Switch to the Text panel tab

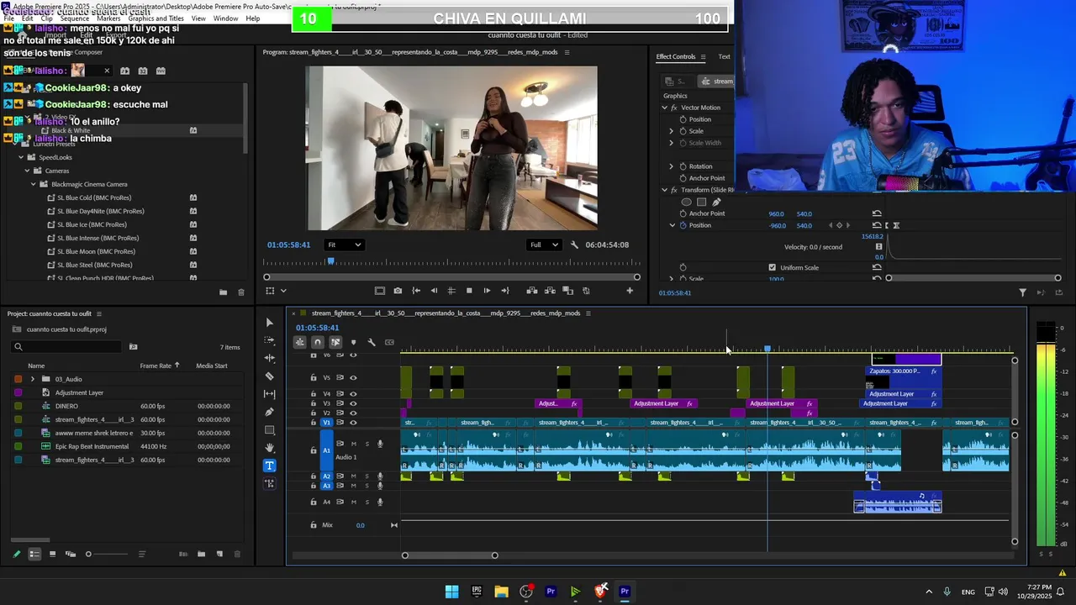(724, 56)
